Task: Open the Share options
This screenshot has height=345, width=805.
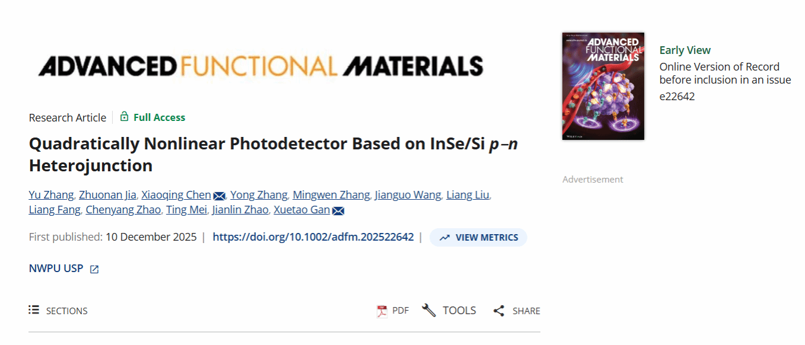Action: [x=526, y=311]
